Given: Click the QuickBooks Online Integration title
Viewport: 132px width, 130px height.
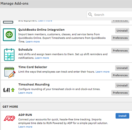Looking at the screenshot, I should (x=41, y=30).
